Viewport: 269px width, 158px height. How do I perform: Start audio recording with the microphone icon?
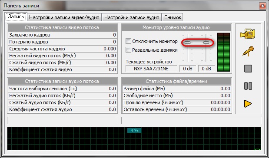pos(248,51)
